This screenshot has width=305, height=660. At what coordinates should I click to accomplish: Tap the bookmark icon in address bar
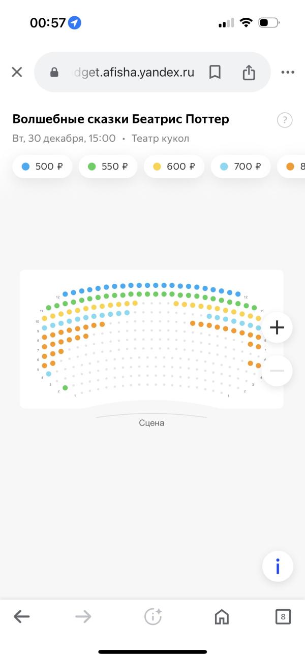[x=215, y=72]
